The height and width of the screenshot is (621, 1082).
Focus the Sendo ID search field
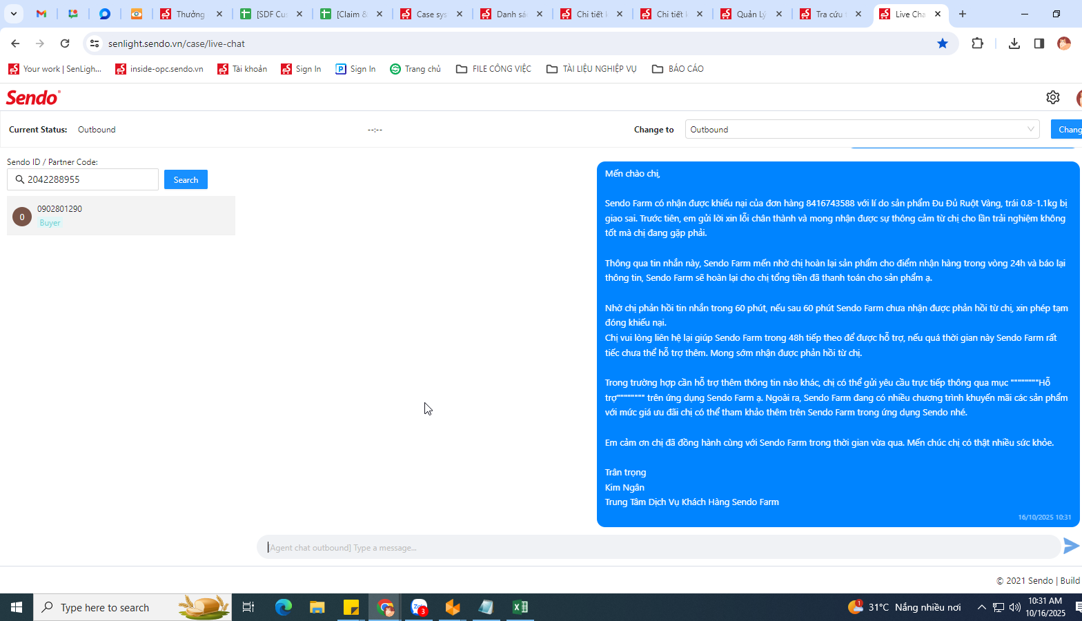pyautogui.click(x=83, y=179)
